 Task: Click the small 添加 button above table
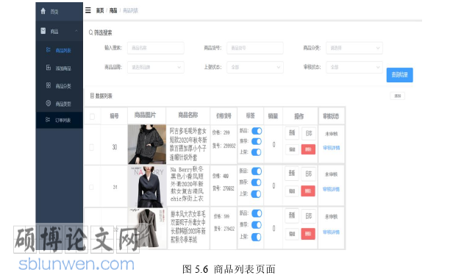click(x=397, y=96)
